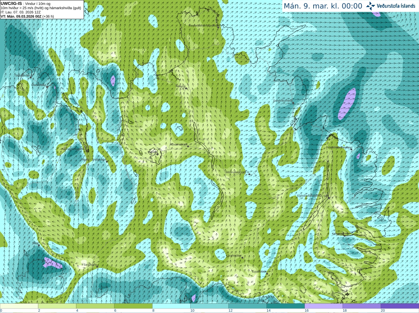Image resolution: width=419 pixels, height=313 pixels.
Task: Click the Kárahnjúkar station dot
Action: coord(243,257)
